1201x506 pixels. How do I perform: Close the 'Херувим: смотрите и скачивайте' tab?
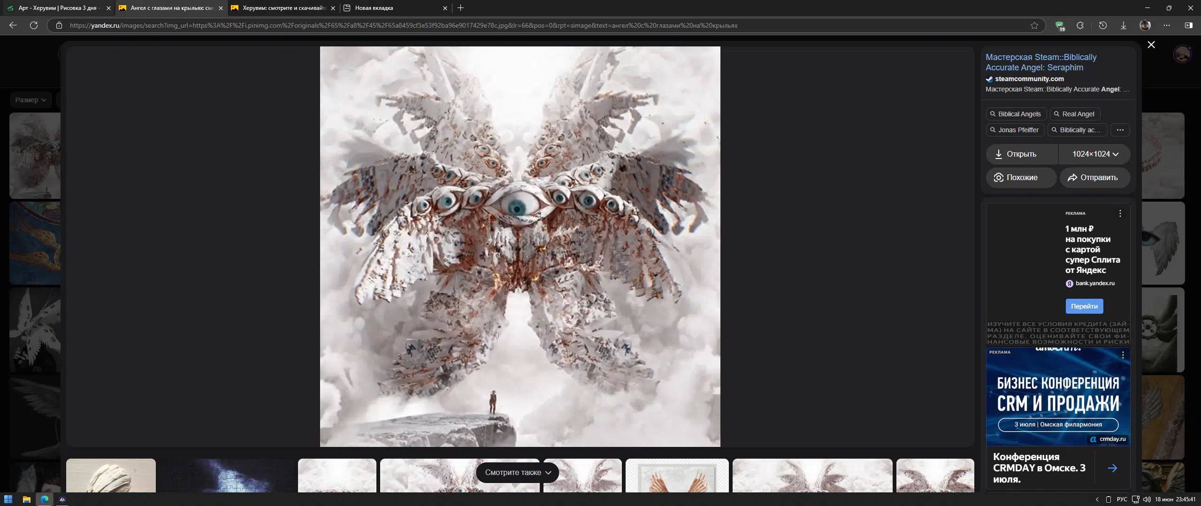(333, 8)
